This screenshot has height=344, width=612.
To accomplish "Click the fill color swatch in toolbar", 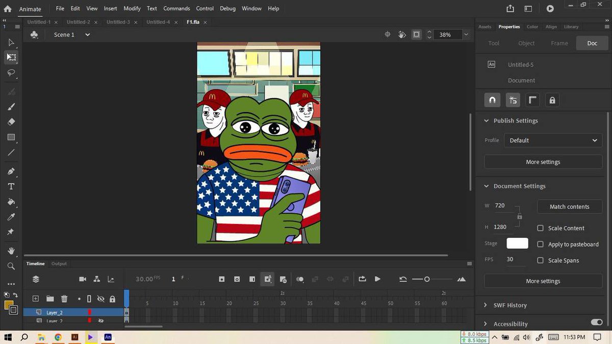I will [x=9, y=305].
